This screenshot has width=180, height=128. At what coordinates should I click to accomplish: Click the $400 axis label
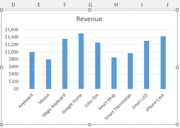point(13,74)
